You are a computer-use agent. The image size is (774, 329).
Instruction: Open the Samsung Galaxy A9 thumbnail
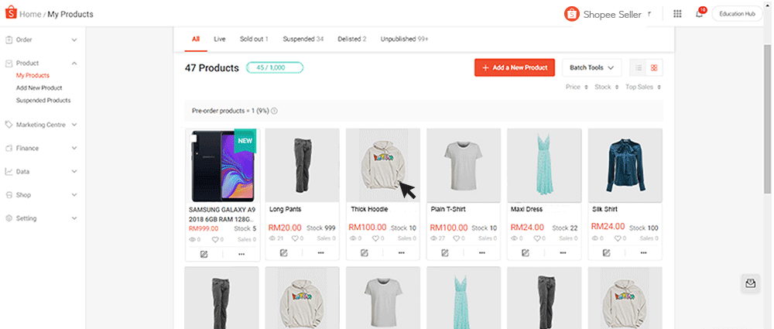point(221,166)
